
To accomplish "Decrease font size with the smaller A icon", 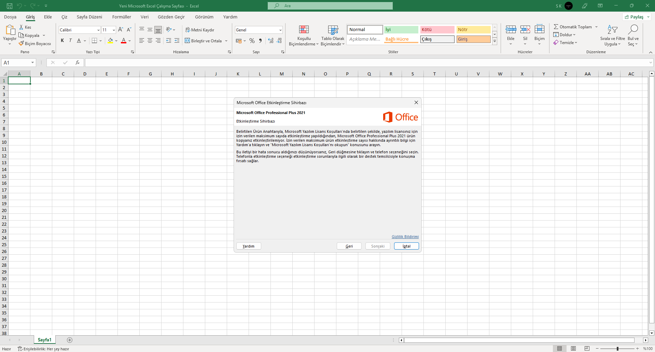I will [x=129, y=30].
